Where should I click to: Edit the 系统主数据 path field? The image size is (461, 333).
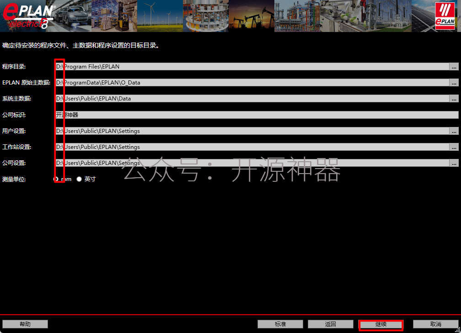click(252, 99)
